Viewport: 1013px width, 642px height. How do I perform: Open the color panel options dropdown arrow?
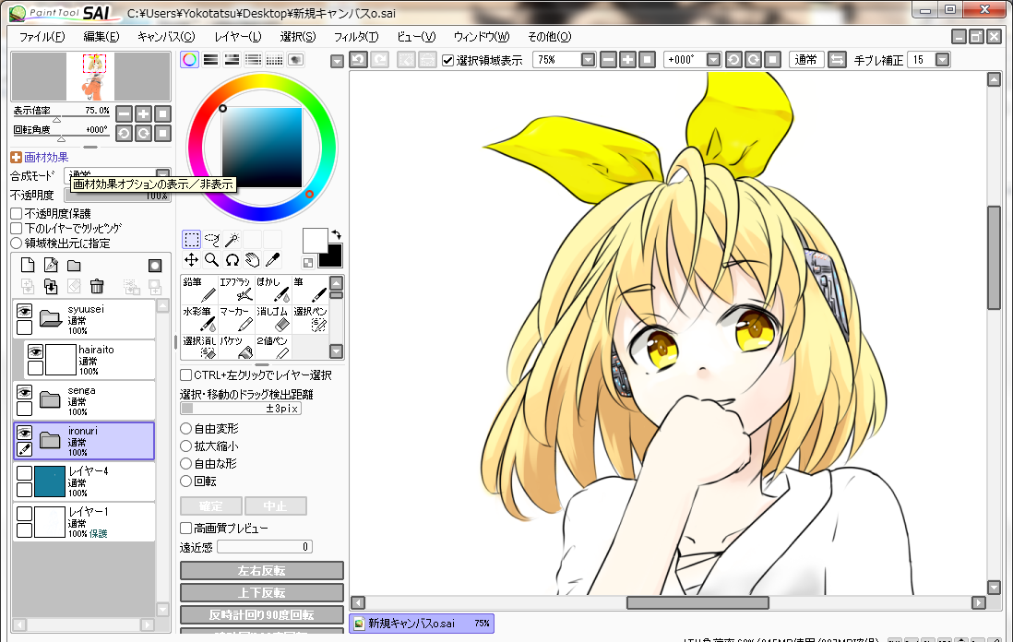pyautogui.click(x=337, y=62)
